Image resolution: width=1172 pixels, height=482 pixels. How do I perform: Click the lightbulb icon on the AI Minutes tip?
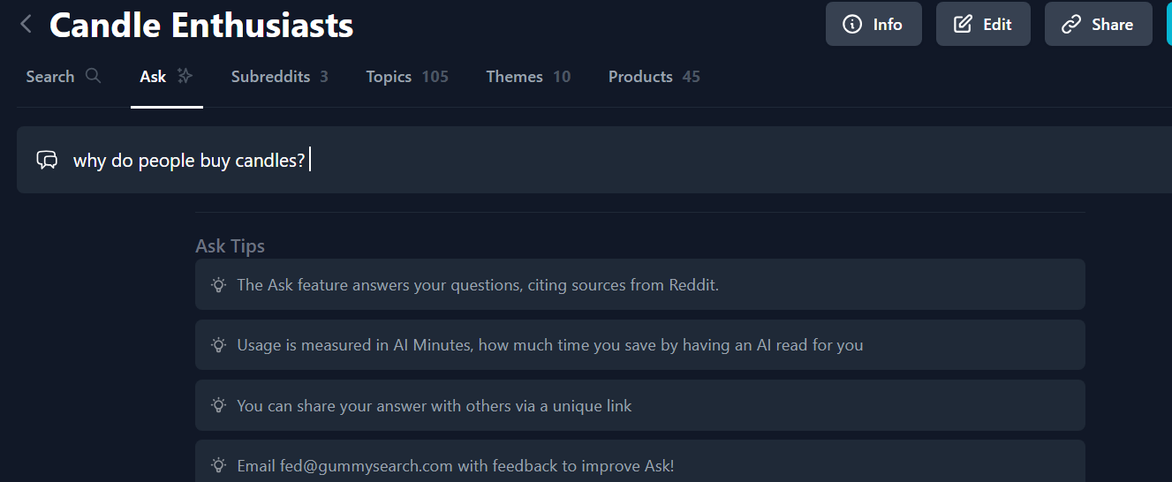pos(218,345)
